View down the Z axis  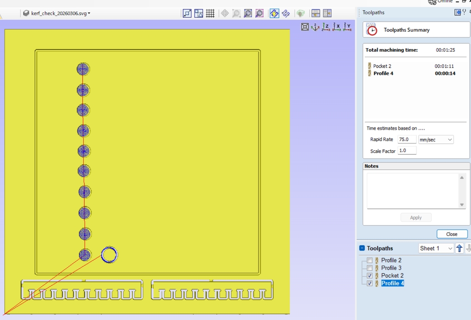point(326,27)
